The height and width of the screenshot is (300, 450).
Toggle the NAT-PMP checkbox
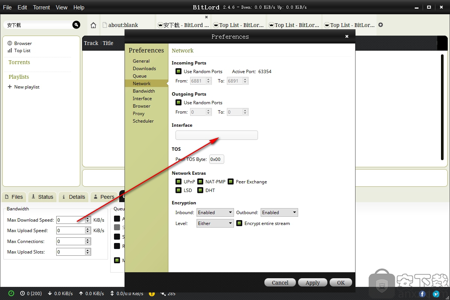pos(200,181)
